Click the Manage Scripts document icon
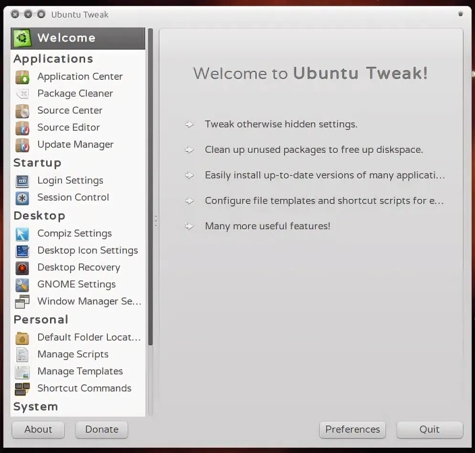 tap(22, 355)
